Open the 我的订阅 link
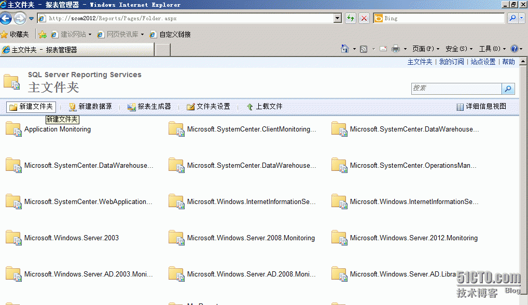Image resolution: width=528 pixels, height=305 pixels. click(451, 62)
